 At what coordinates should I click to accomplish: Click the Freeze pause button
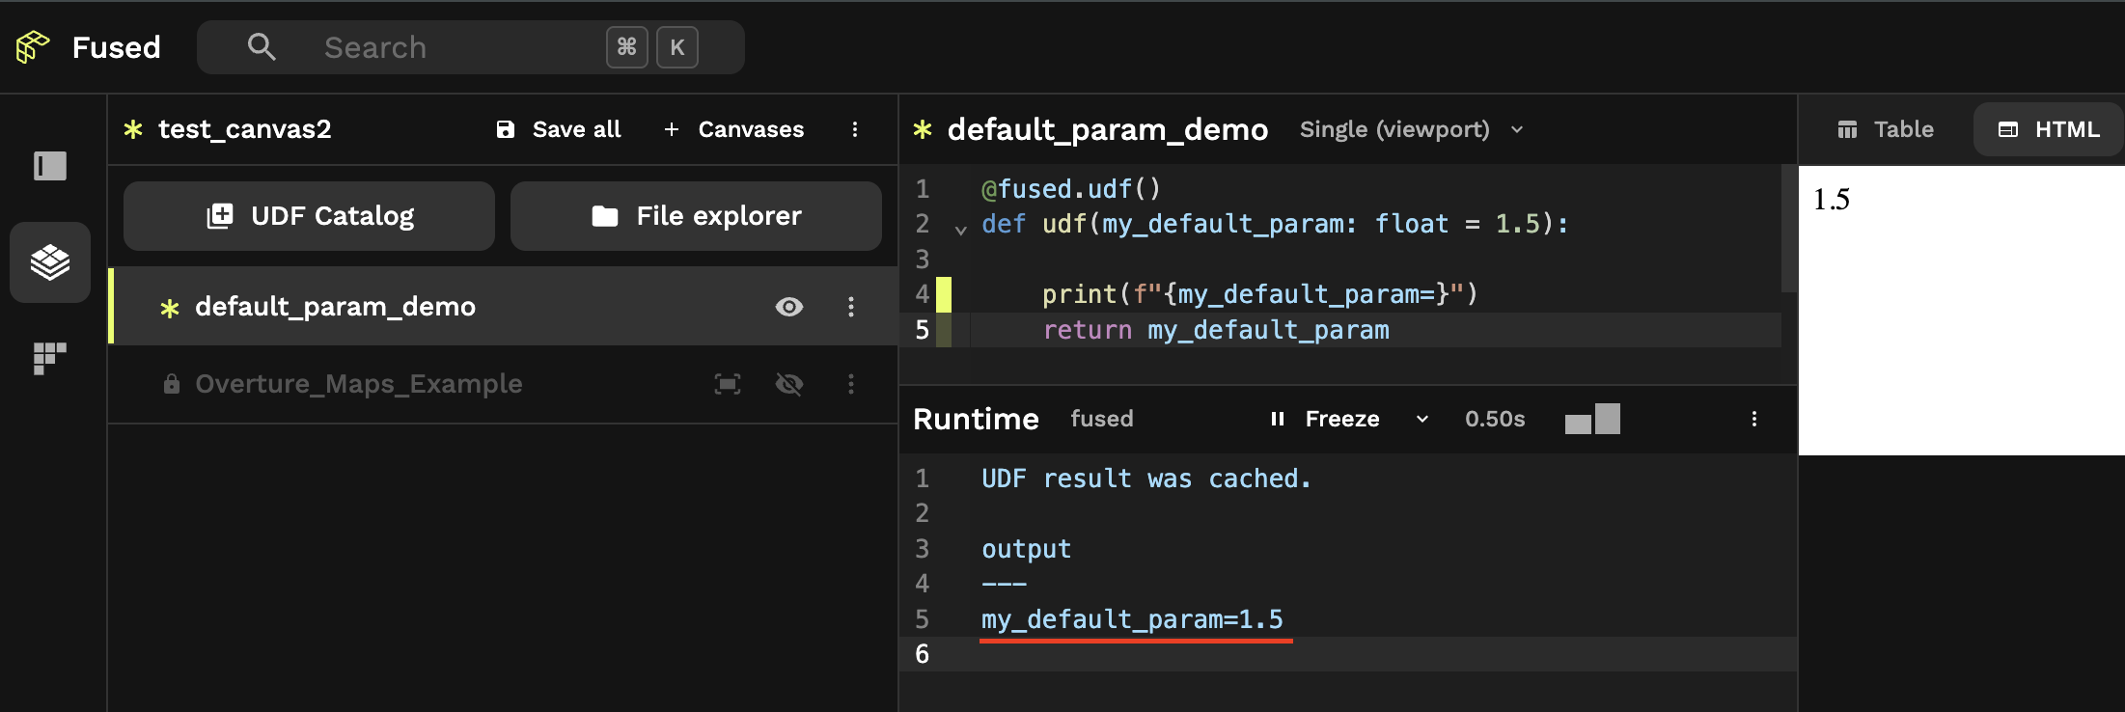click(x=1324, y=419)
